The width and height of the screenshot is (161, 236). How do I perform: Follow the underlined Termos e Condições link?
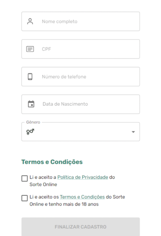click(x=82, y=197)
